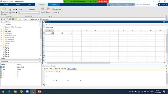
Task: Click the save icon in quick access toolbar
Action: point(109,5)
